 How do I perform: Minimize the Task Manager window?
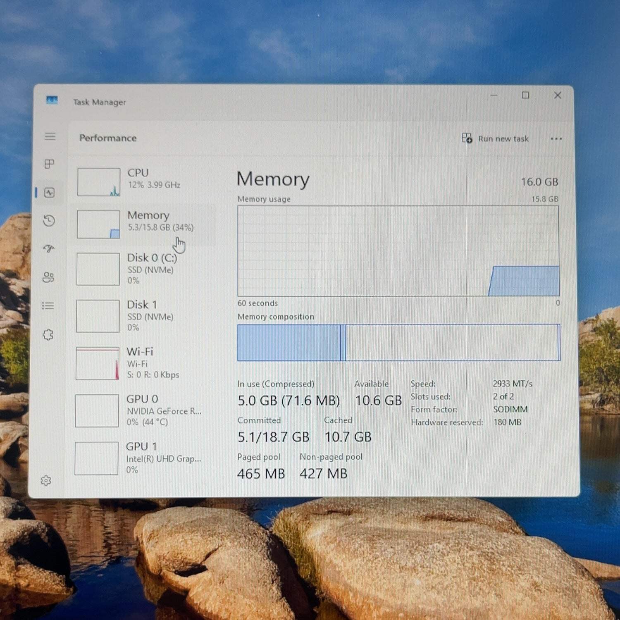pos(494,95)
